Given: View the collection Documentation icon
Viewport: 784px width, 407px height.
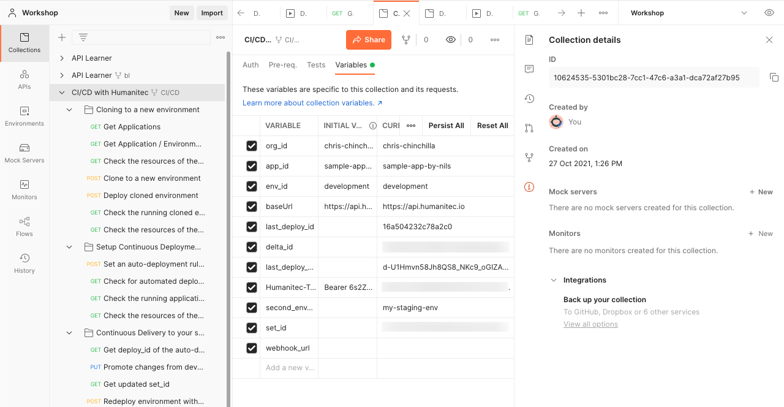Looking at the screenshot, I should pos(529,40).
